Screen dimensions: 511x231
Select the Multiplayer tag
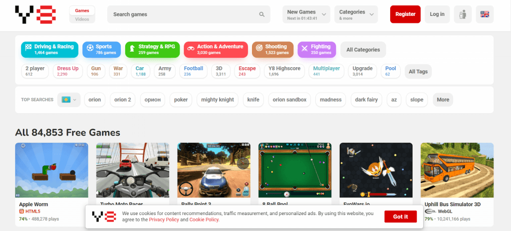click(326, 71)
